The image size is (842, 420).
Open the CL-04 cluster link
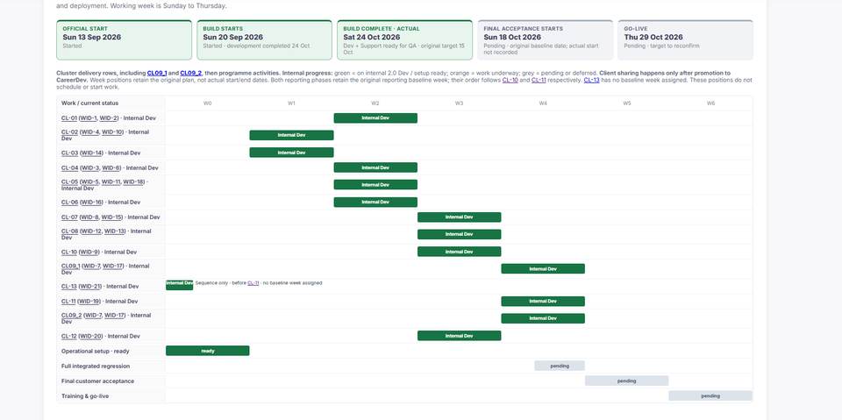click(70, 168)
